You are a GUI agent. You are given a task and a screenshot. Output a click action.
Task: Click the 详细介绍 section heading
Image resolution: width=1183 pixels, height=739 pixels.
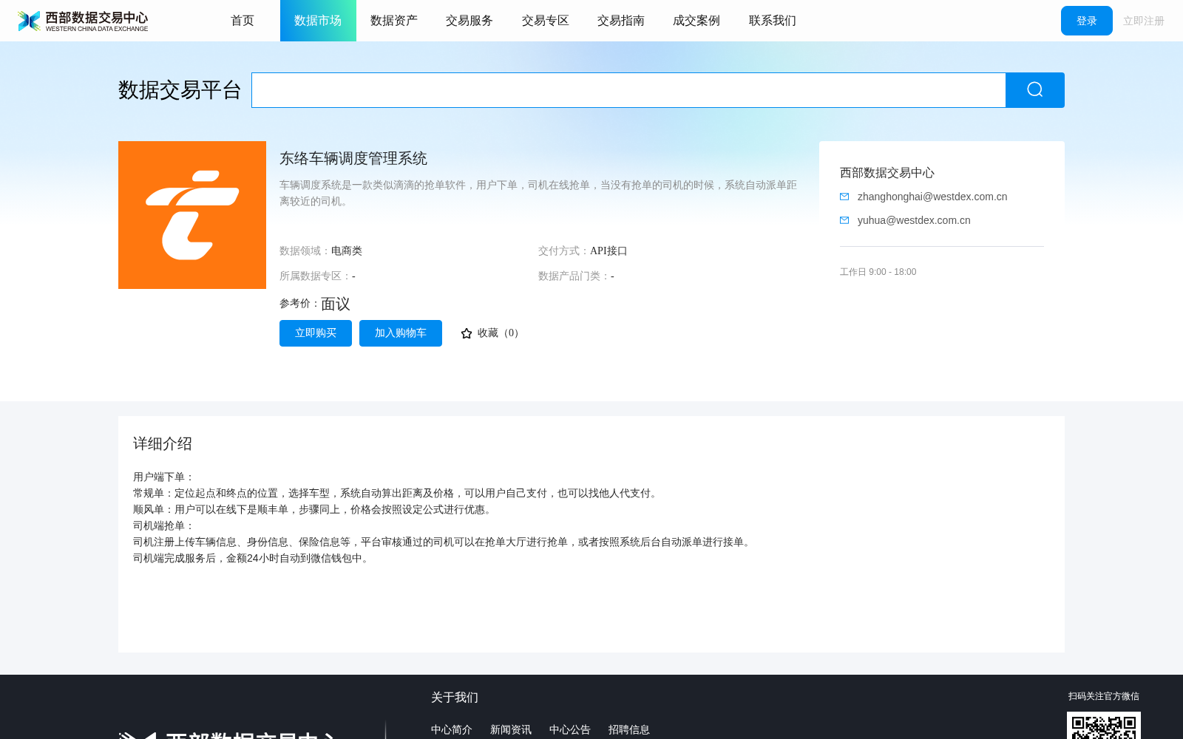click(x=163, y=443)
